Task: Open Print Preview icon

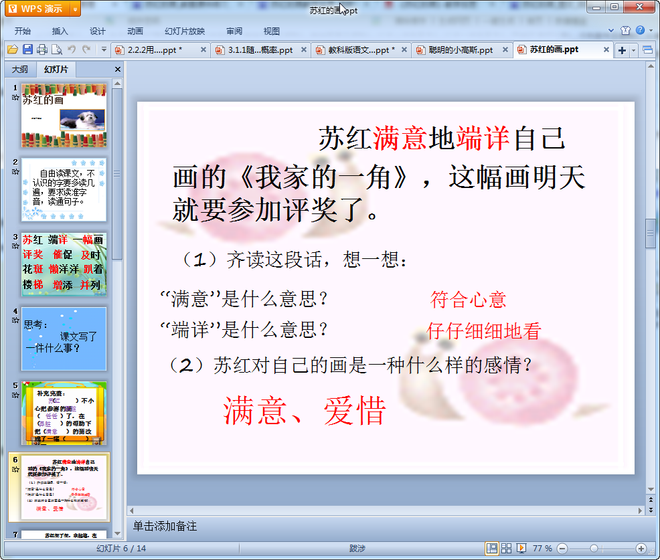Action: 57,50
